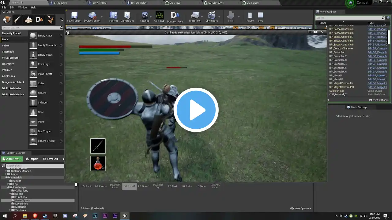Expand the Decals folder in tree

tap(10, 194)
